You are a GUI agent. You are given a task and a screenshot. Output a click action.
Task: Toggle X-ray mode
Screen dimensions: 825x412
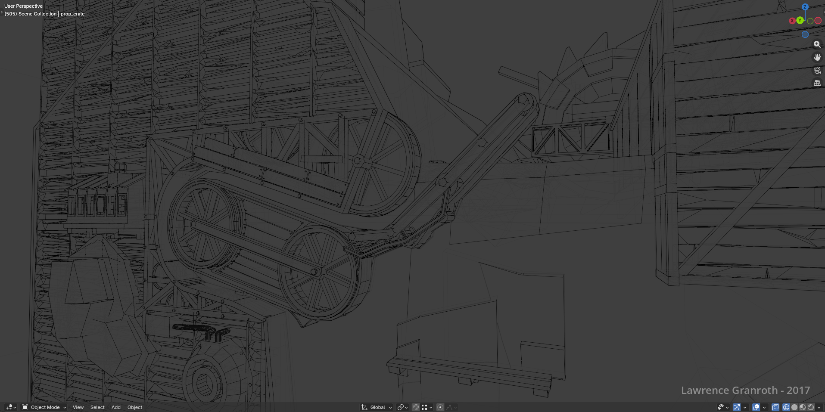[x=775, y=407]
